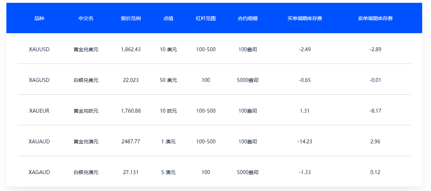Select the XAUEUR symbol
431x191 pixels.
click(x=39, y=111)
